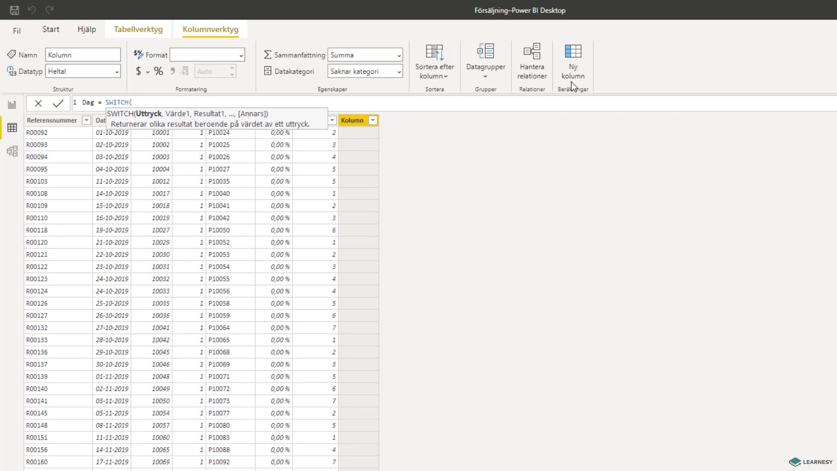Image resolution: width=837 pixels, height=471 pixels.
Task: Expand the Datatyp Heltal dropdown
Action: pos(83,72)
